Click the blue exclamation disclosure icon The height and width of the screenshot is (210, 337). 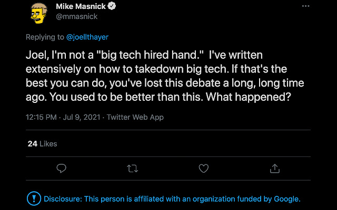pyautogui.click(x=33, y=199)
